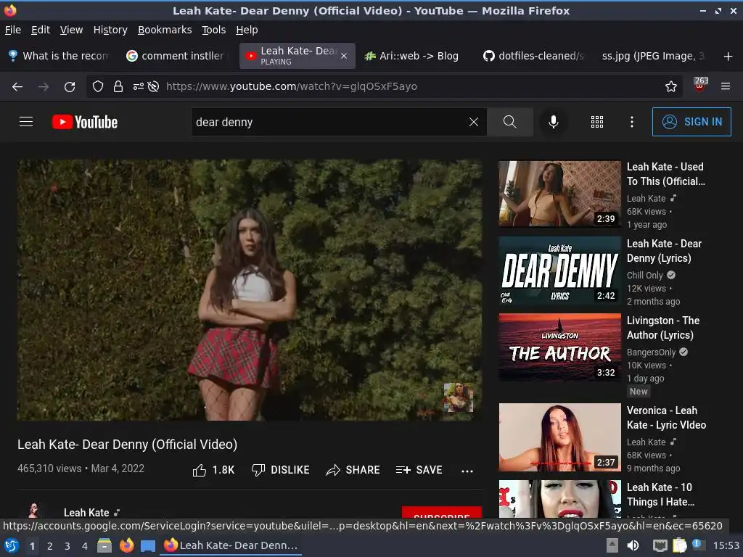
Task: Open 'Veronica - Leah Kate' thumbnail
Action: pos(559,437)
